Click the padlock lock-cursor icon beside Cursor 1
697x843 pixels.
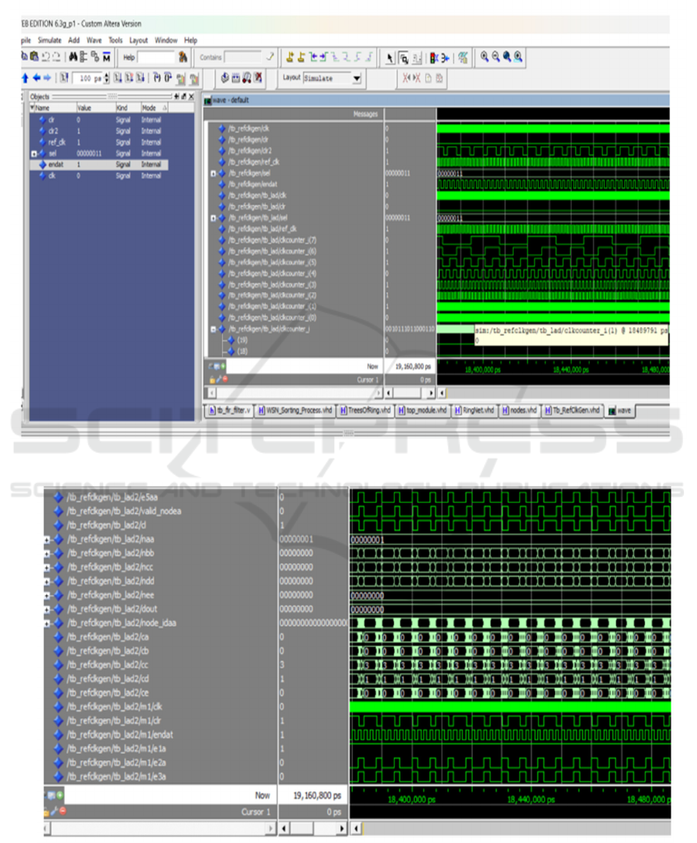[x=212, y=380]
